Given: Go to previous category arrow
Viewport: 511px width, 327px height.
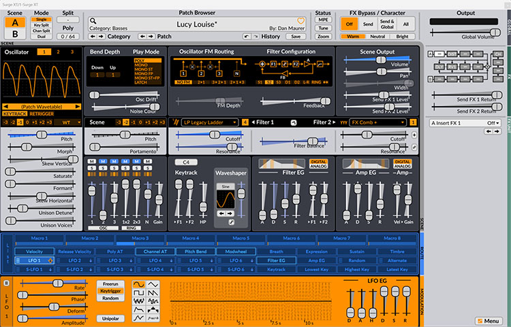Looking at the screenshot, I should 93,37.
